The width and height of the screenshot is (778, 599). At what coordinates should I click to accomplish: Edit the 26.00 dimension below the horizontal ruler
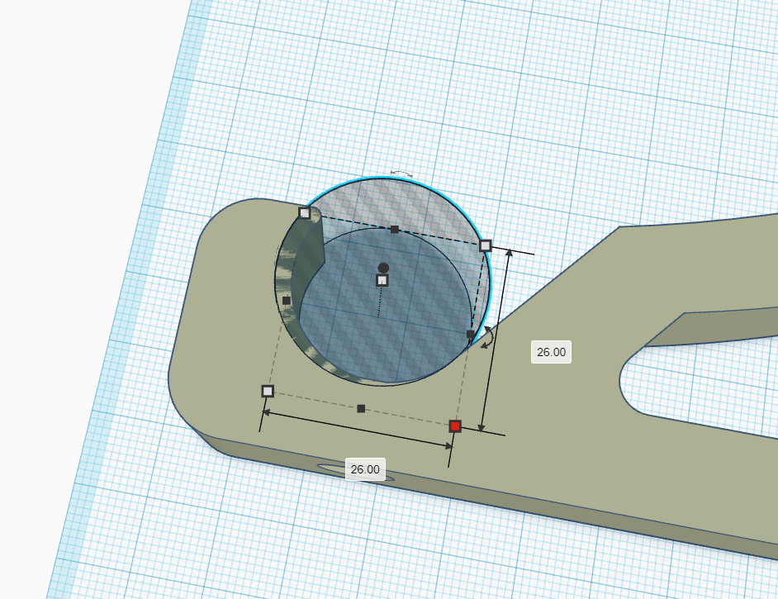[x=365, y=469]
